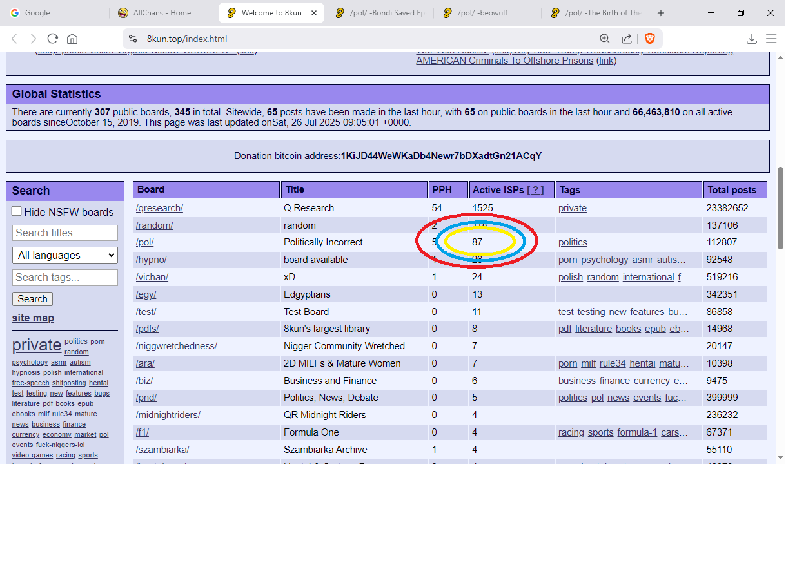The image size is (806, 585).
Task: Toggle the Hide NSFW boards checkbox
Action: [x=17, y=211]
